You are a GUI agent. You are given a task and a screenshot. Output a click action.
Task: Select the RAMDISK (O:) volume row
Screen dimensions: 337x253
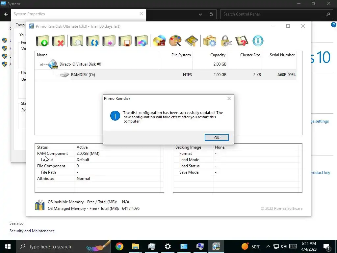165,75
